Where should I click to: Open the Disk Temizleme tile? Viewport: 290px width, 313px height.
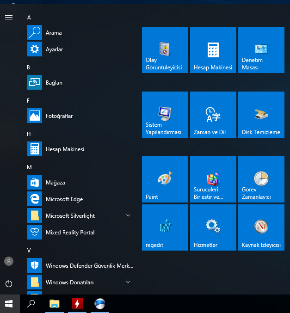261,115
